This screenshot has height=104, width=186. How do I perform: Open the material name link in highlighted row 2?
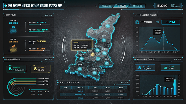[80, 94]
